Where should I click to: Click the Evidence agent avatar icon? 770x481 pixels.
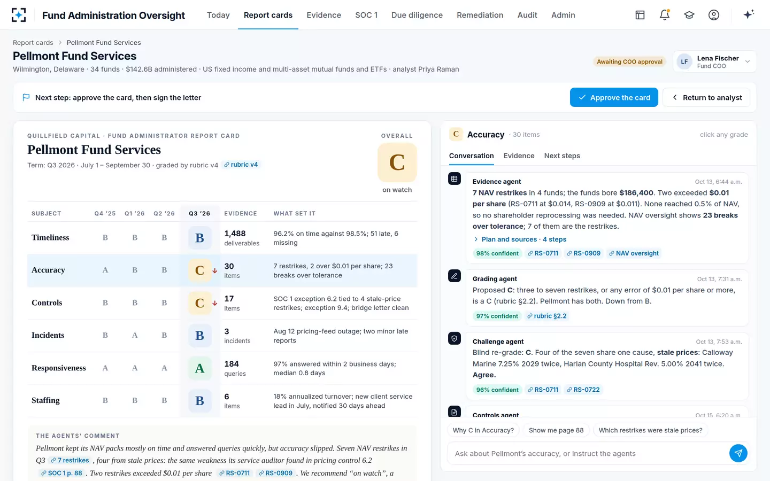point(455,179)
